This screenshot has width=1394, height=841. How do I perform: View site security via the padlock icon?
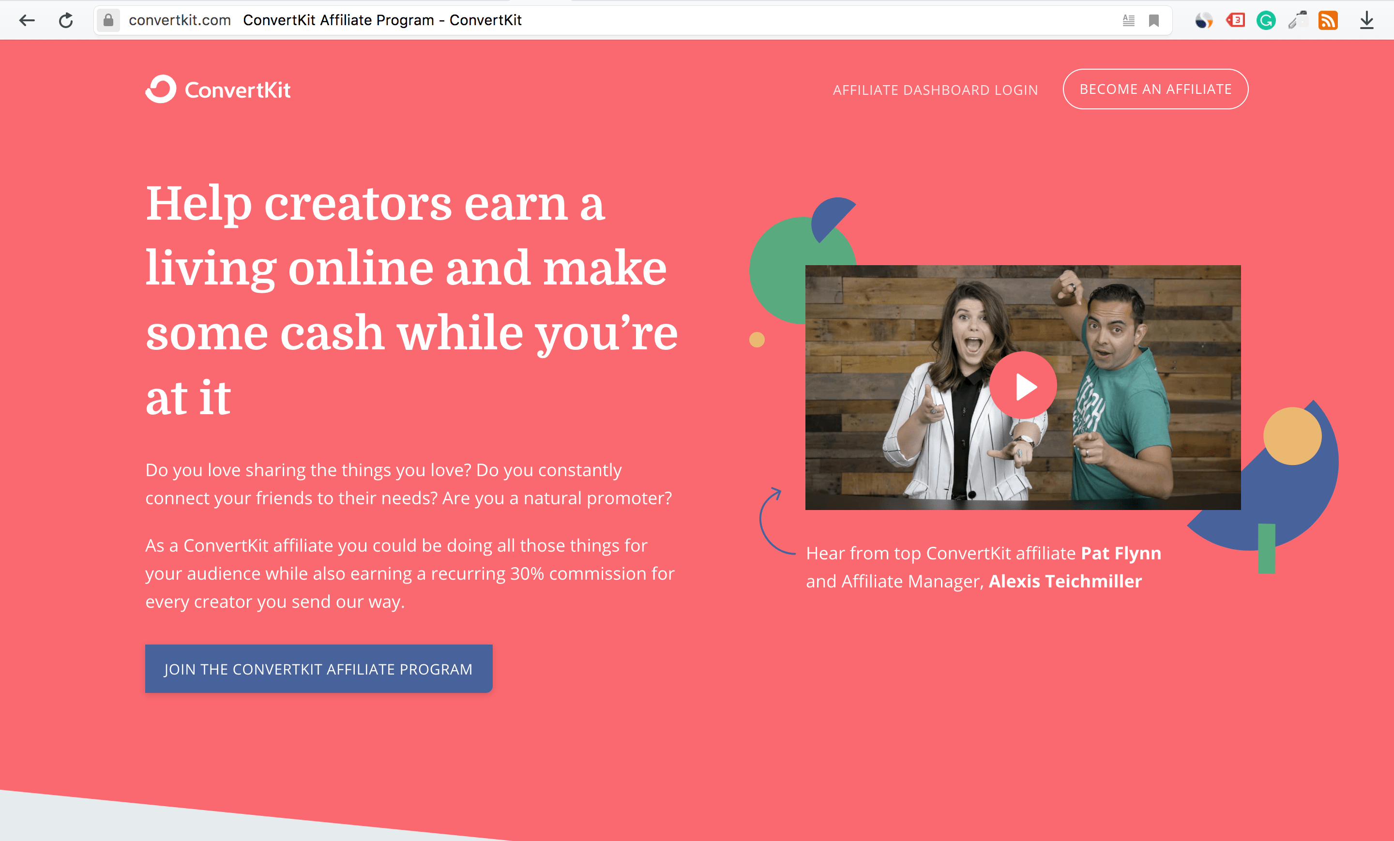(x=108, y=20)
